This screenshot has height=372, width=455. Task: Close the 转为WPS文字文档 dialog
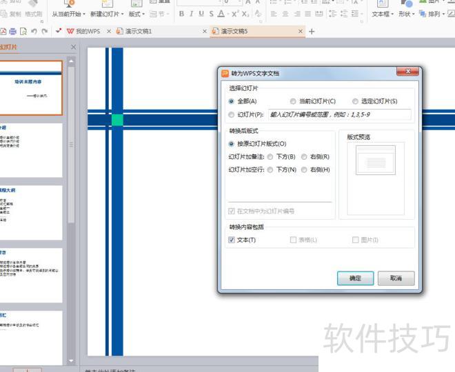(x=407, y=72)
